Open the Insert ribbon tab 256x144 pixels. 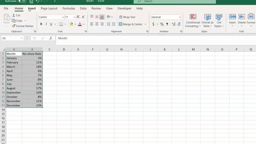click(x=32, y=8)
